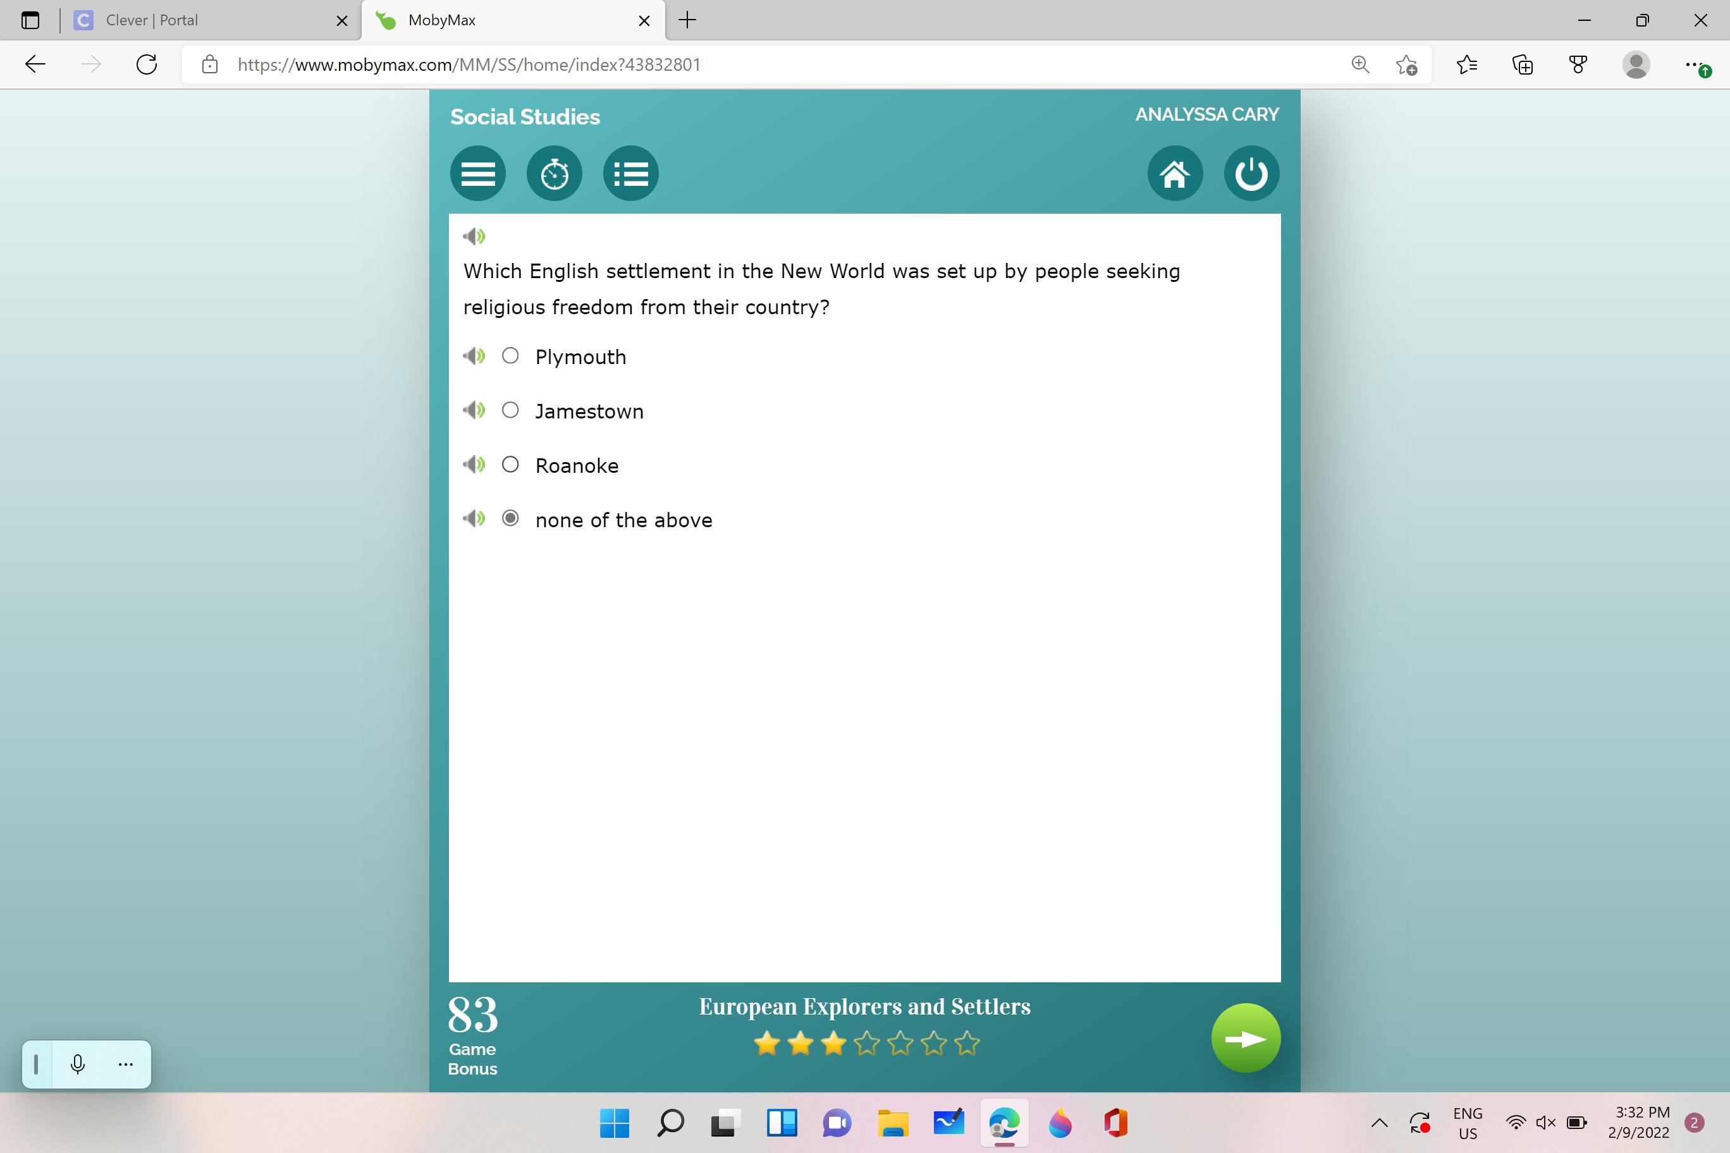Click the stopwatch timer icon
Viewport: 1730px width, 1153px height.
(554, 174)
